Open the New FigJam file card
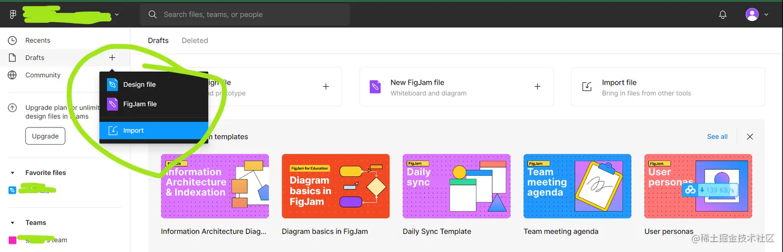Viewport: 783px width, 252px height. (x=456, y=87)
